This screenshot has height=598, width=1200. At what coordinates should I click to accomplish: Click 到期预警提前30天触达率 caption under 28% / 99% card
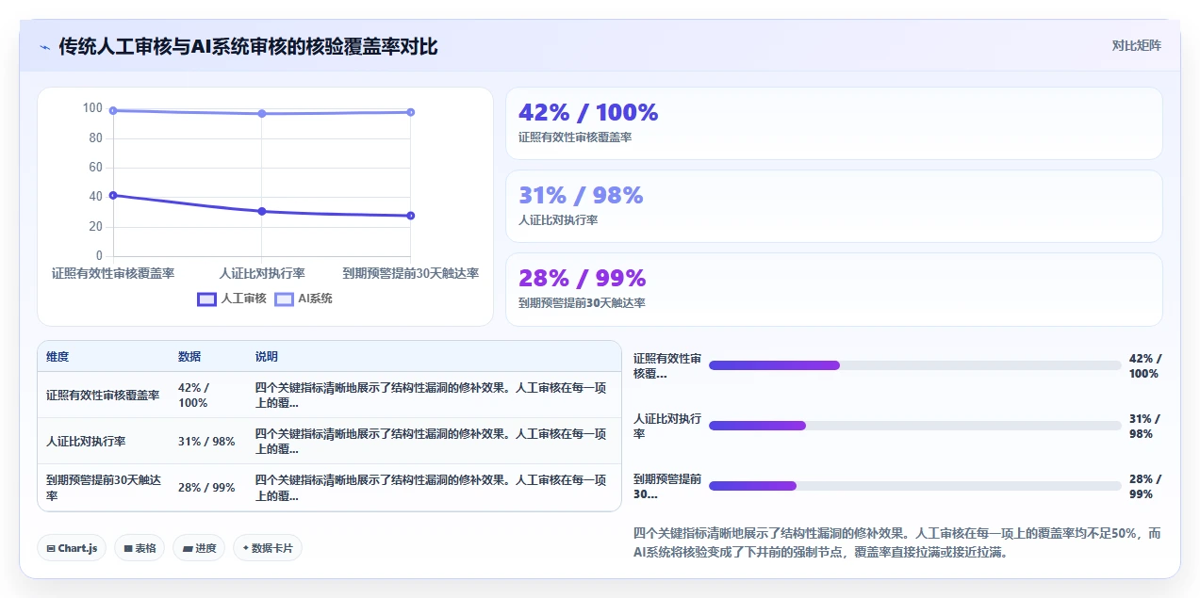[582, 303]
